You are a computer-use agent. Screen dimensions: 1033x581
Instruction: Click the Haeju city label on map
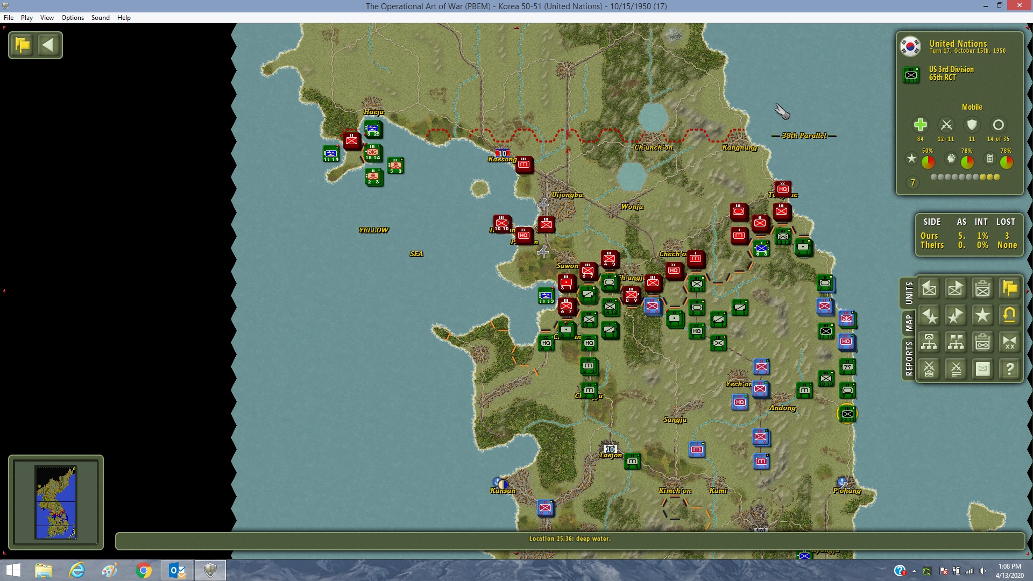click(374, 112)
